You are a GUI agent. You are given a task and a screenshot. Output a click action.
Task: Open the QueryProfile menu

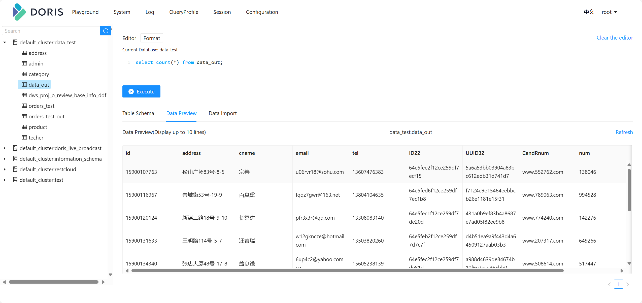click(x=184, y=12)
